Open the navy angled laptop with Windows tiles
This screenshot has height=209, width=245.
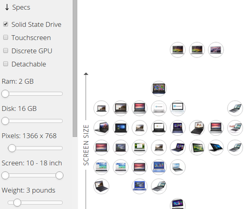coord(178,147)
